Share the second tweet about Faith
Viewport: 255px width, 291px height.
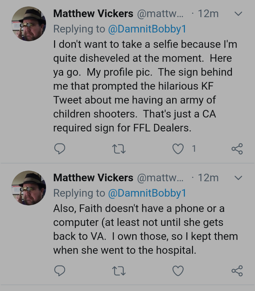pyautogui.click(x=237, y=271)
